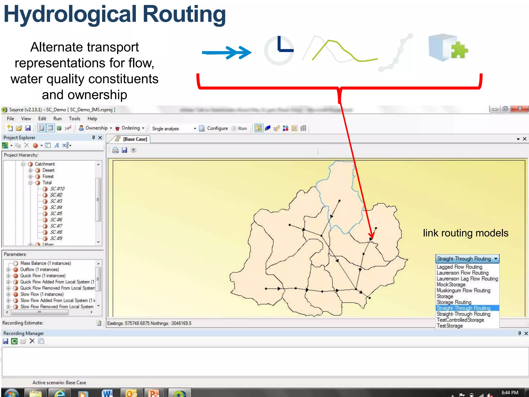Screen dimensions: 529x397
Task: Open the Edit menu
Action: point(42,119)
